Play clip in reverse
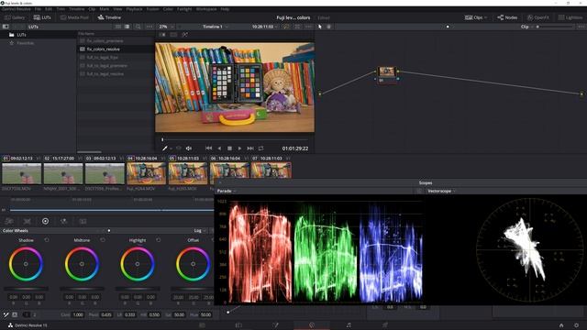This screenshot has height=330, width=587. click(219, 148)
